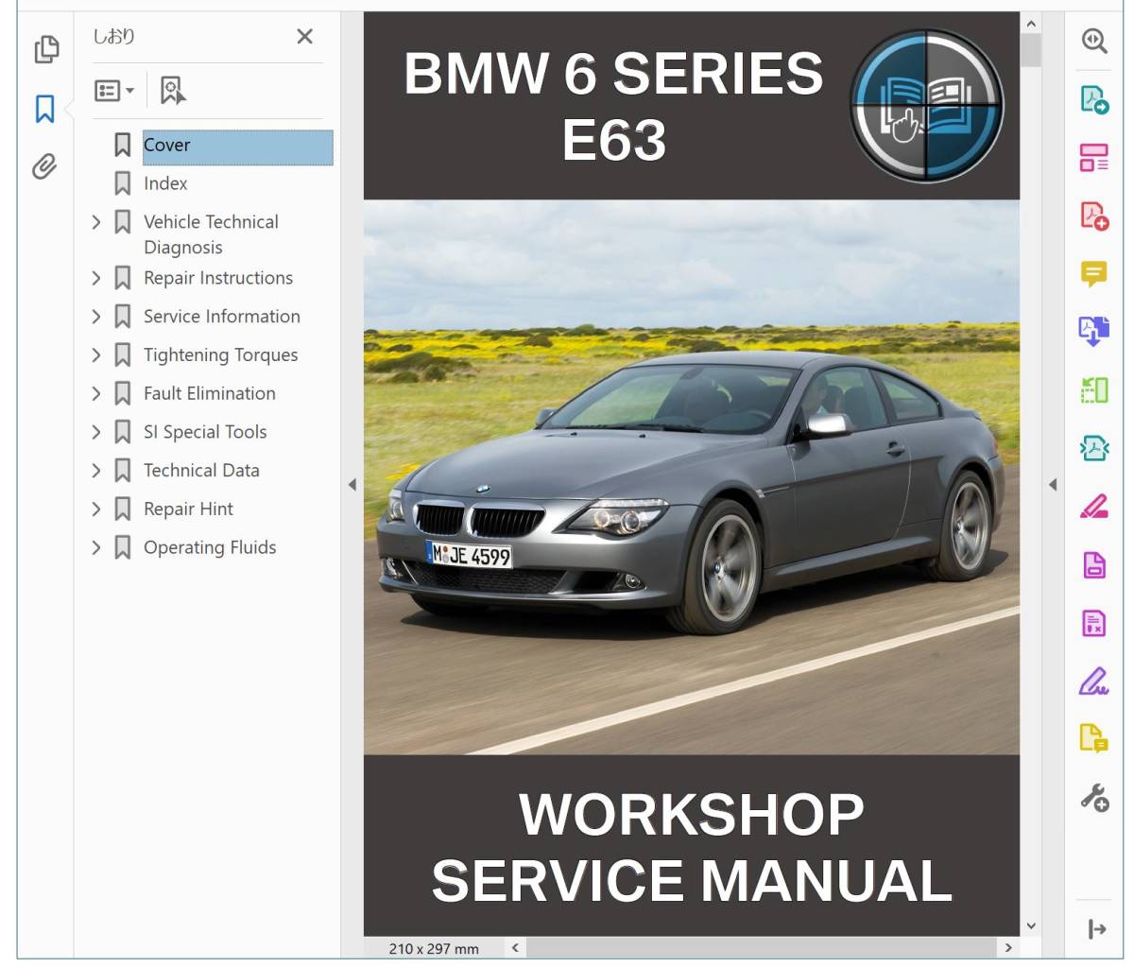Select the Index bookmark
Screen dimensions: 1134x967
(165, 183)
